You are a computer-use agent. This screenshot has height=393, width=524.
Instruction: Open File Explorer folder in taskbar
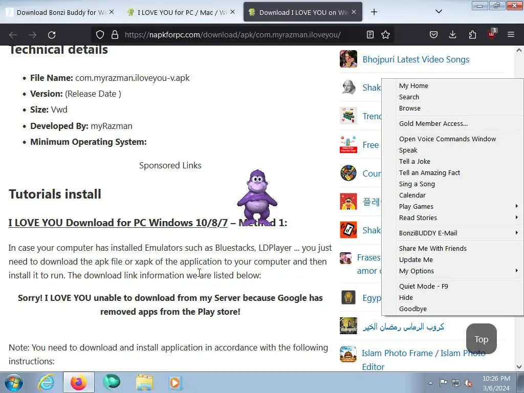144,383
